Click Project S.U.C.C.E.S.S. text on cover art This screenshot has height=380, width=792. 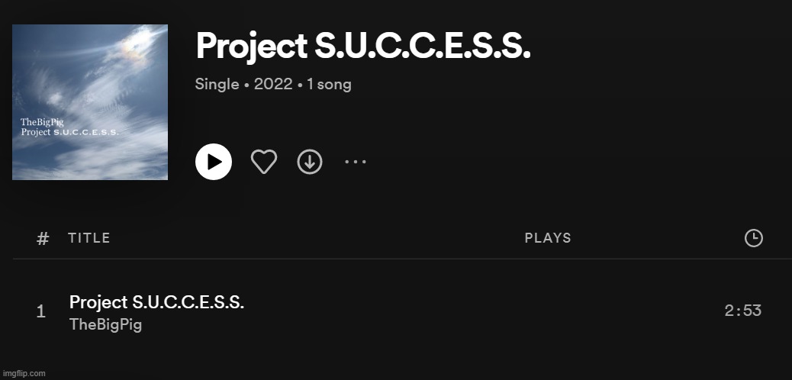tap(69, 132)
